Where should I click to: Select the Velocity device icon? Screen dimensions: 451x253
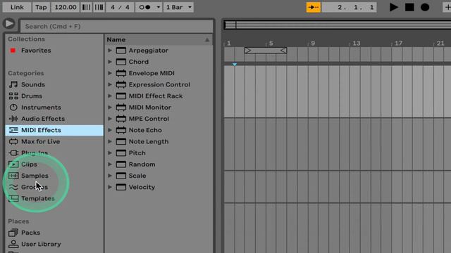(x=121, y=187)
